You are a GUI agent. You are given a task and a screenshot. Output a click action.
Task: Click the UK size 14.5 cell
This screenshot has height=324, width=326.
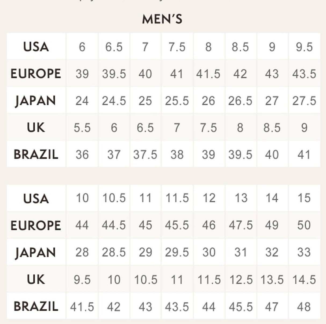[x=304, y=280]
